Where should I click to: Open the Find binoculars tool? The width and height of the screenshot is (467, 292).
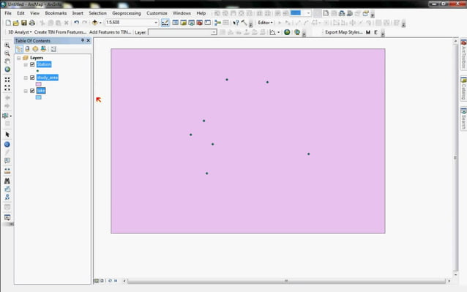[7, 181]
